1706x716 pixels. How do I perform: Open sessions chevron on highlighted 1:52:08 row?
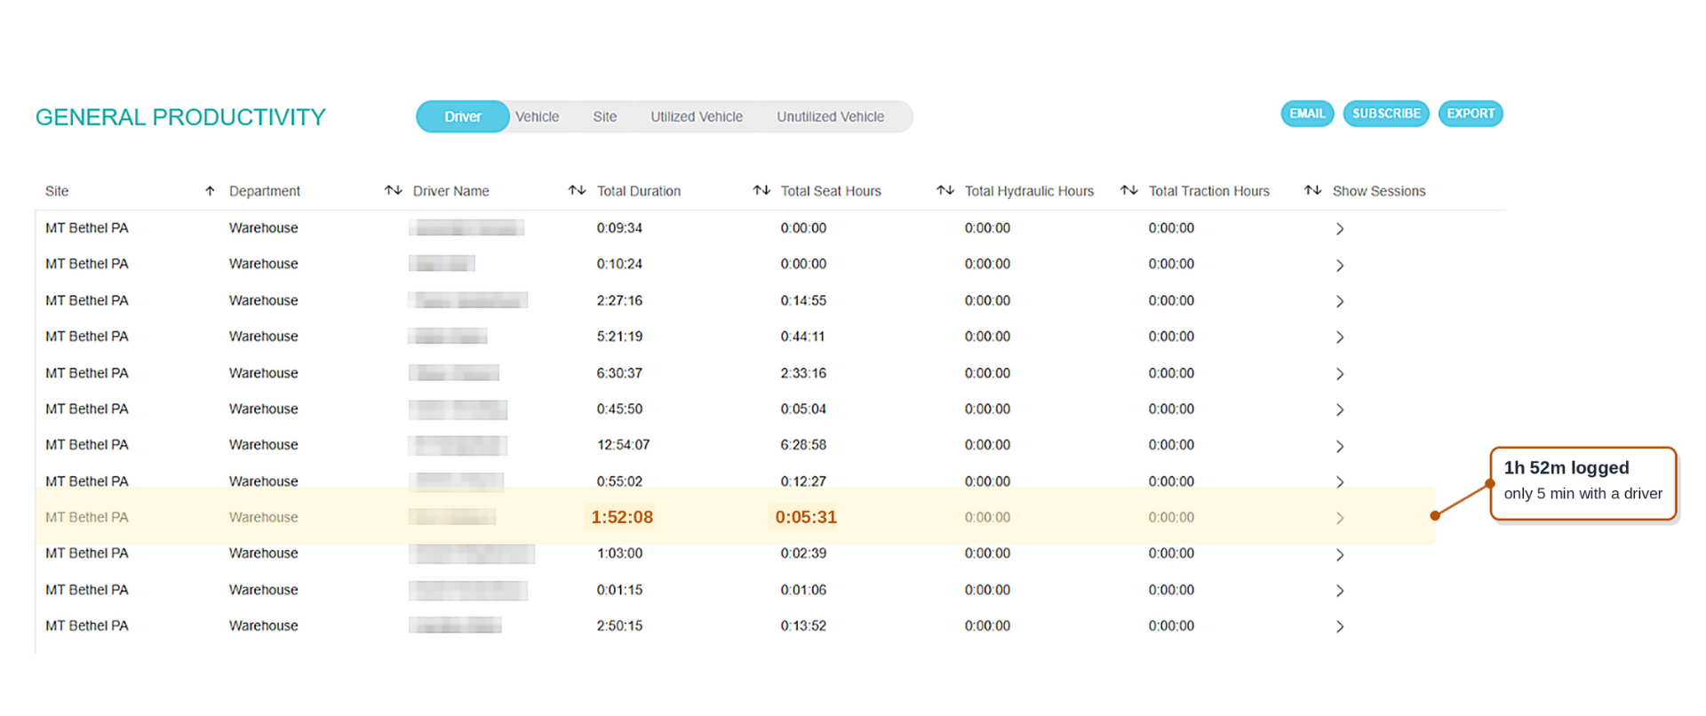tap(1340, 518)
